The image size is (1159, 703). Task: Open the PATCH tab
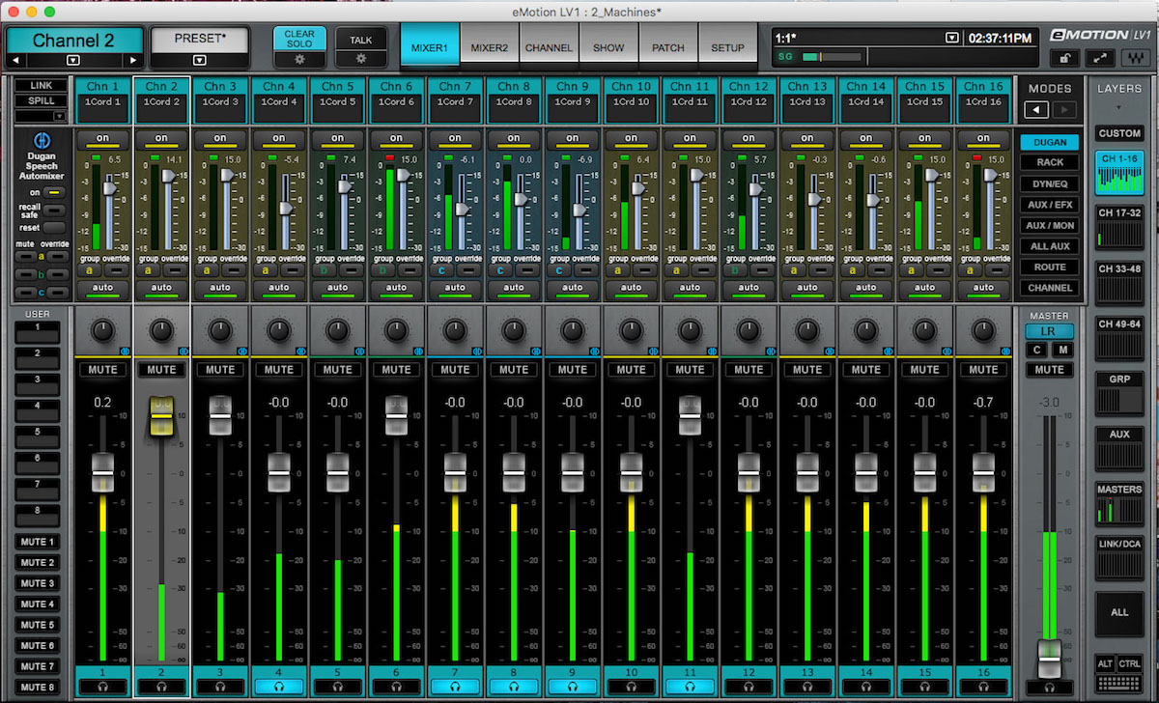(667, 44)
